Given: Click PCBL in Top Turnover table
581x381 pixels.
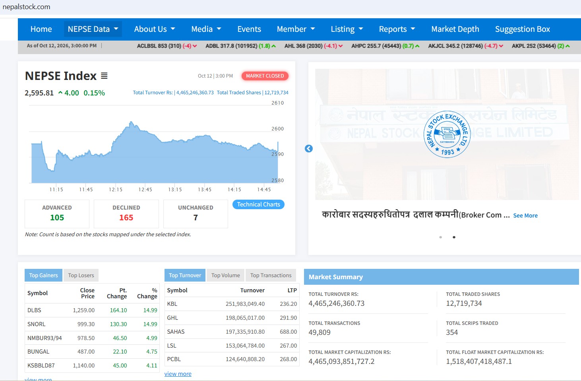Looking at the screenshot, I should pyautogui.click(x=174, y=359).
